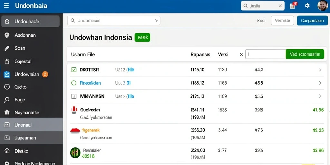Select the Beahealer row name
The height and width of the screenshot is (165, 330).
(x=92, y=150)
